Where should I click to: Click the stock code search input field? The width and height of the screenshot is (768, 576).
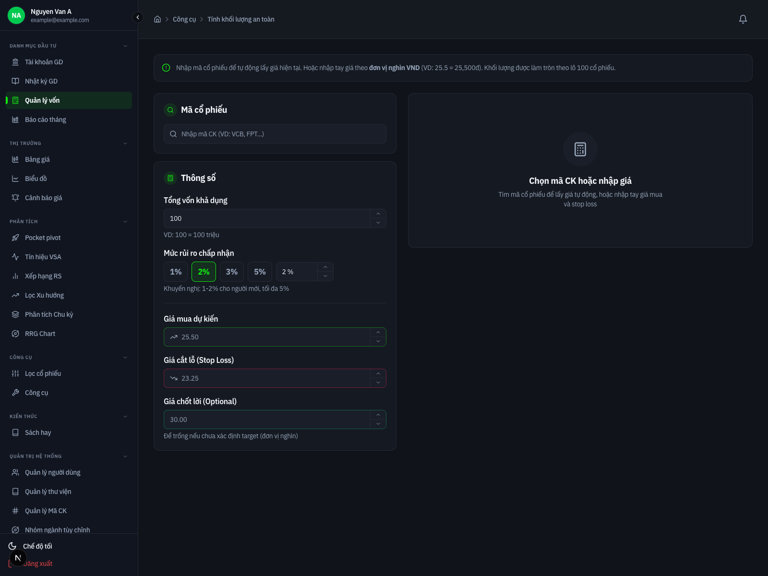pos(275,134)
